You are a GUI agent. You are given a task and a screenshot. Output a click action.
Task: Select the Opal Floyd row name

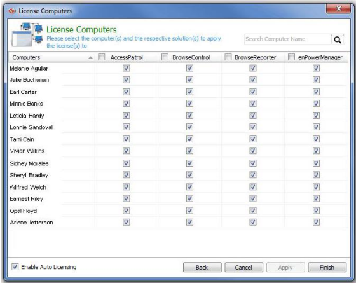(23, 211)
